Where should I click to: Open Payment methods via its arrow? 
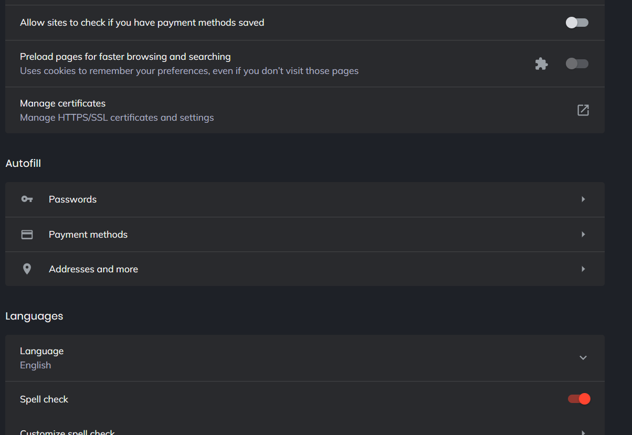click(x=583, y=235)
